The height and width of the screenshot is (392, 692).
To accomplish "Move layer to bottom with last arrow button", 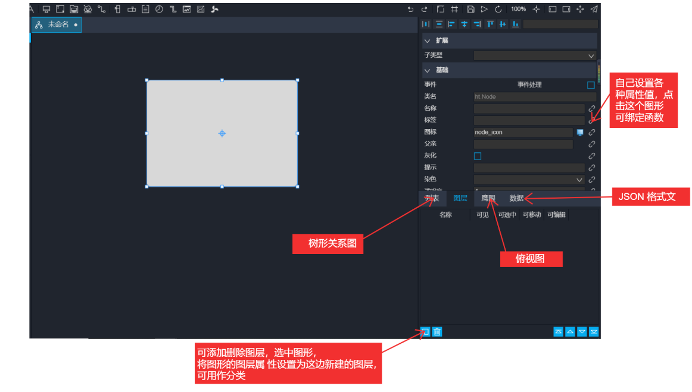I will coord(594,332).
